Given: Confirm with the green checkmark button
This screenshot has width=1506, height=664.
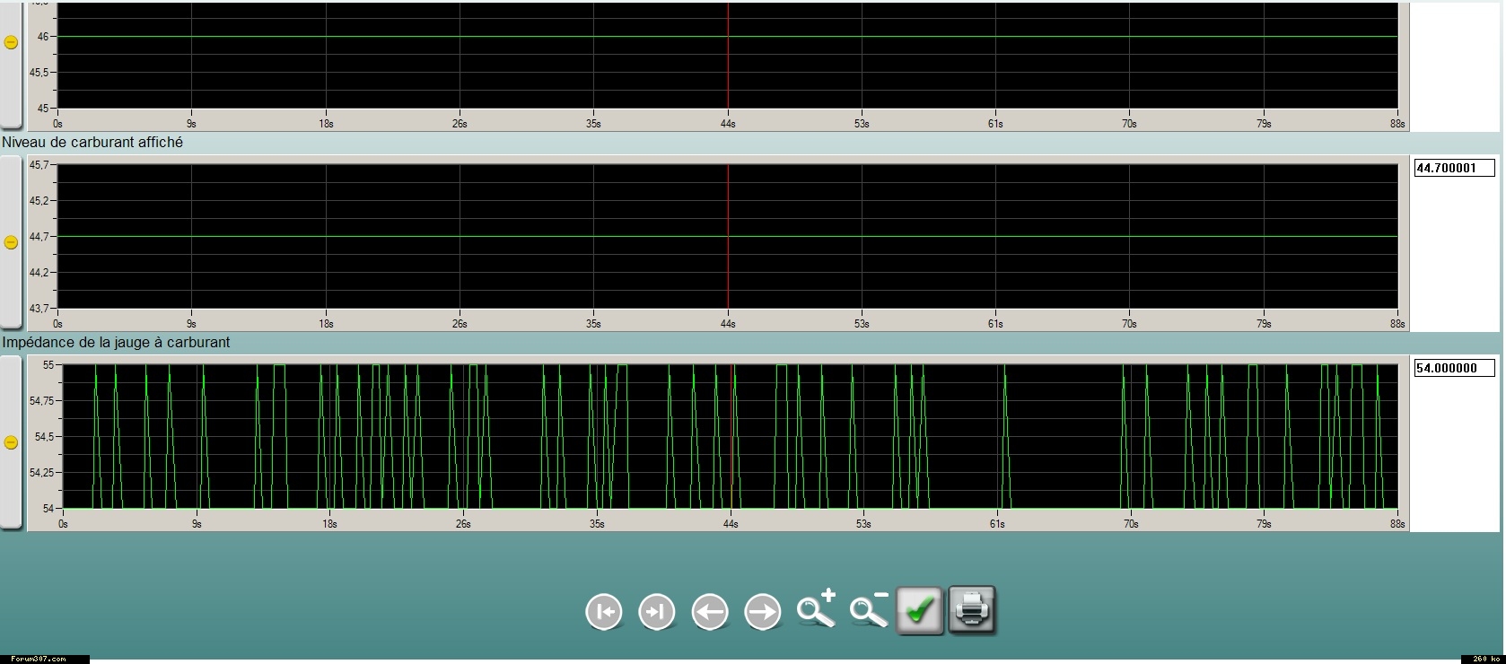Looking at the screenshot, I should [x=920, y=611].
